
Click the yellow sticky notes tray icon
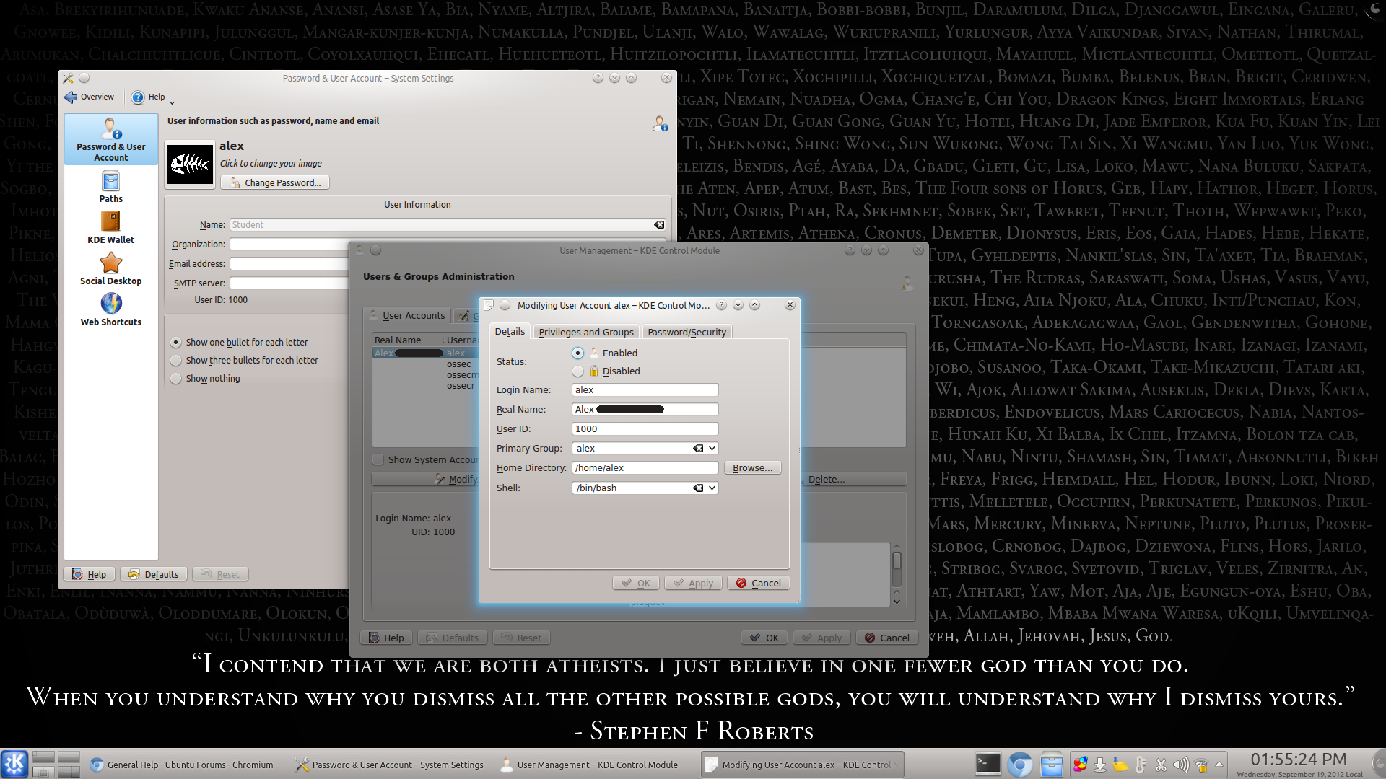click(1120, 765)
